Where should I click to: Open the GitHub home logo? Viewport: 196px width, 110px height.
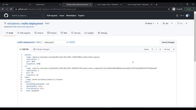pos(6,16)
